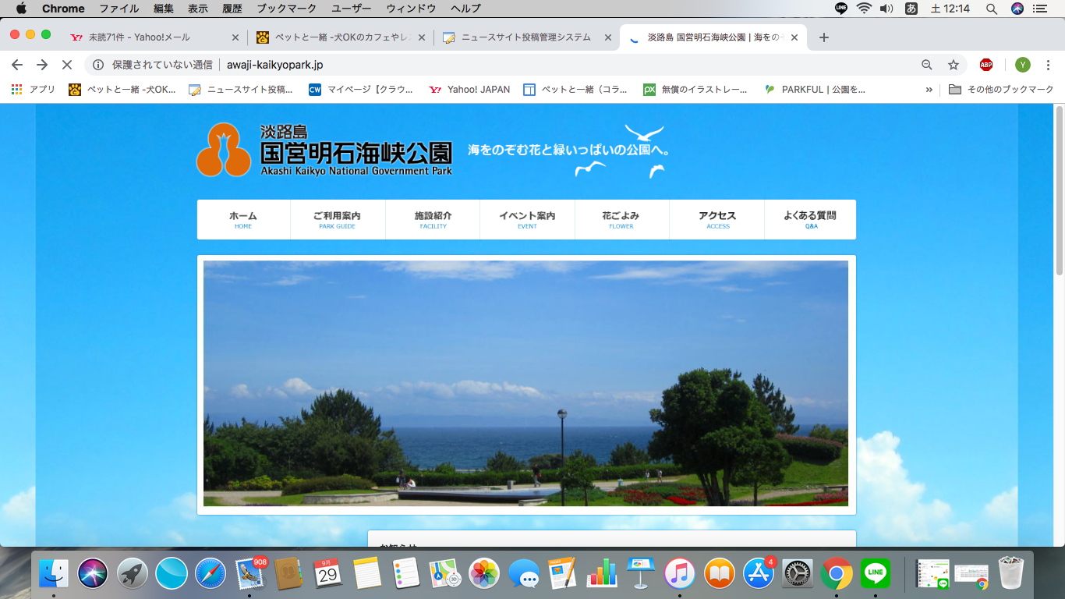The image size is (1065, 599).
Task: Open Notes app in the Dock
Action: click(x=367, y=574)
